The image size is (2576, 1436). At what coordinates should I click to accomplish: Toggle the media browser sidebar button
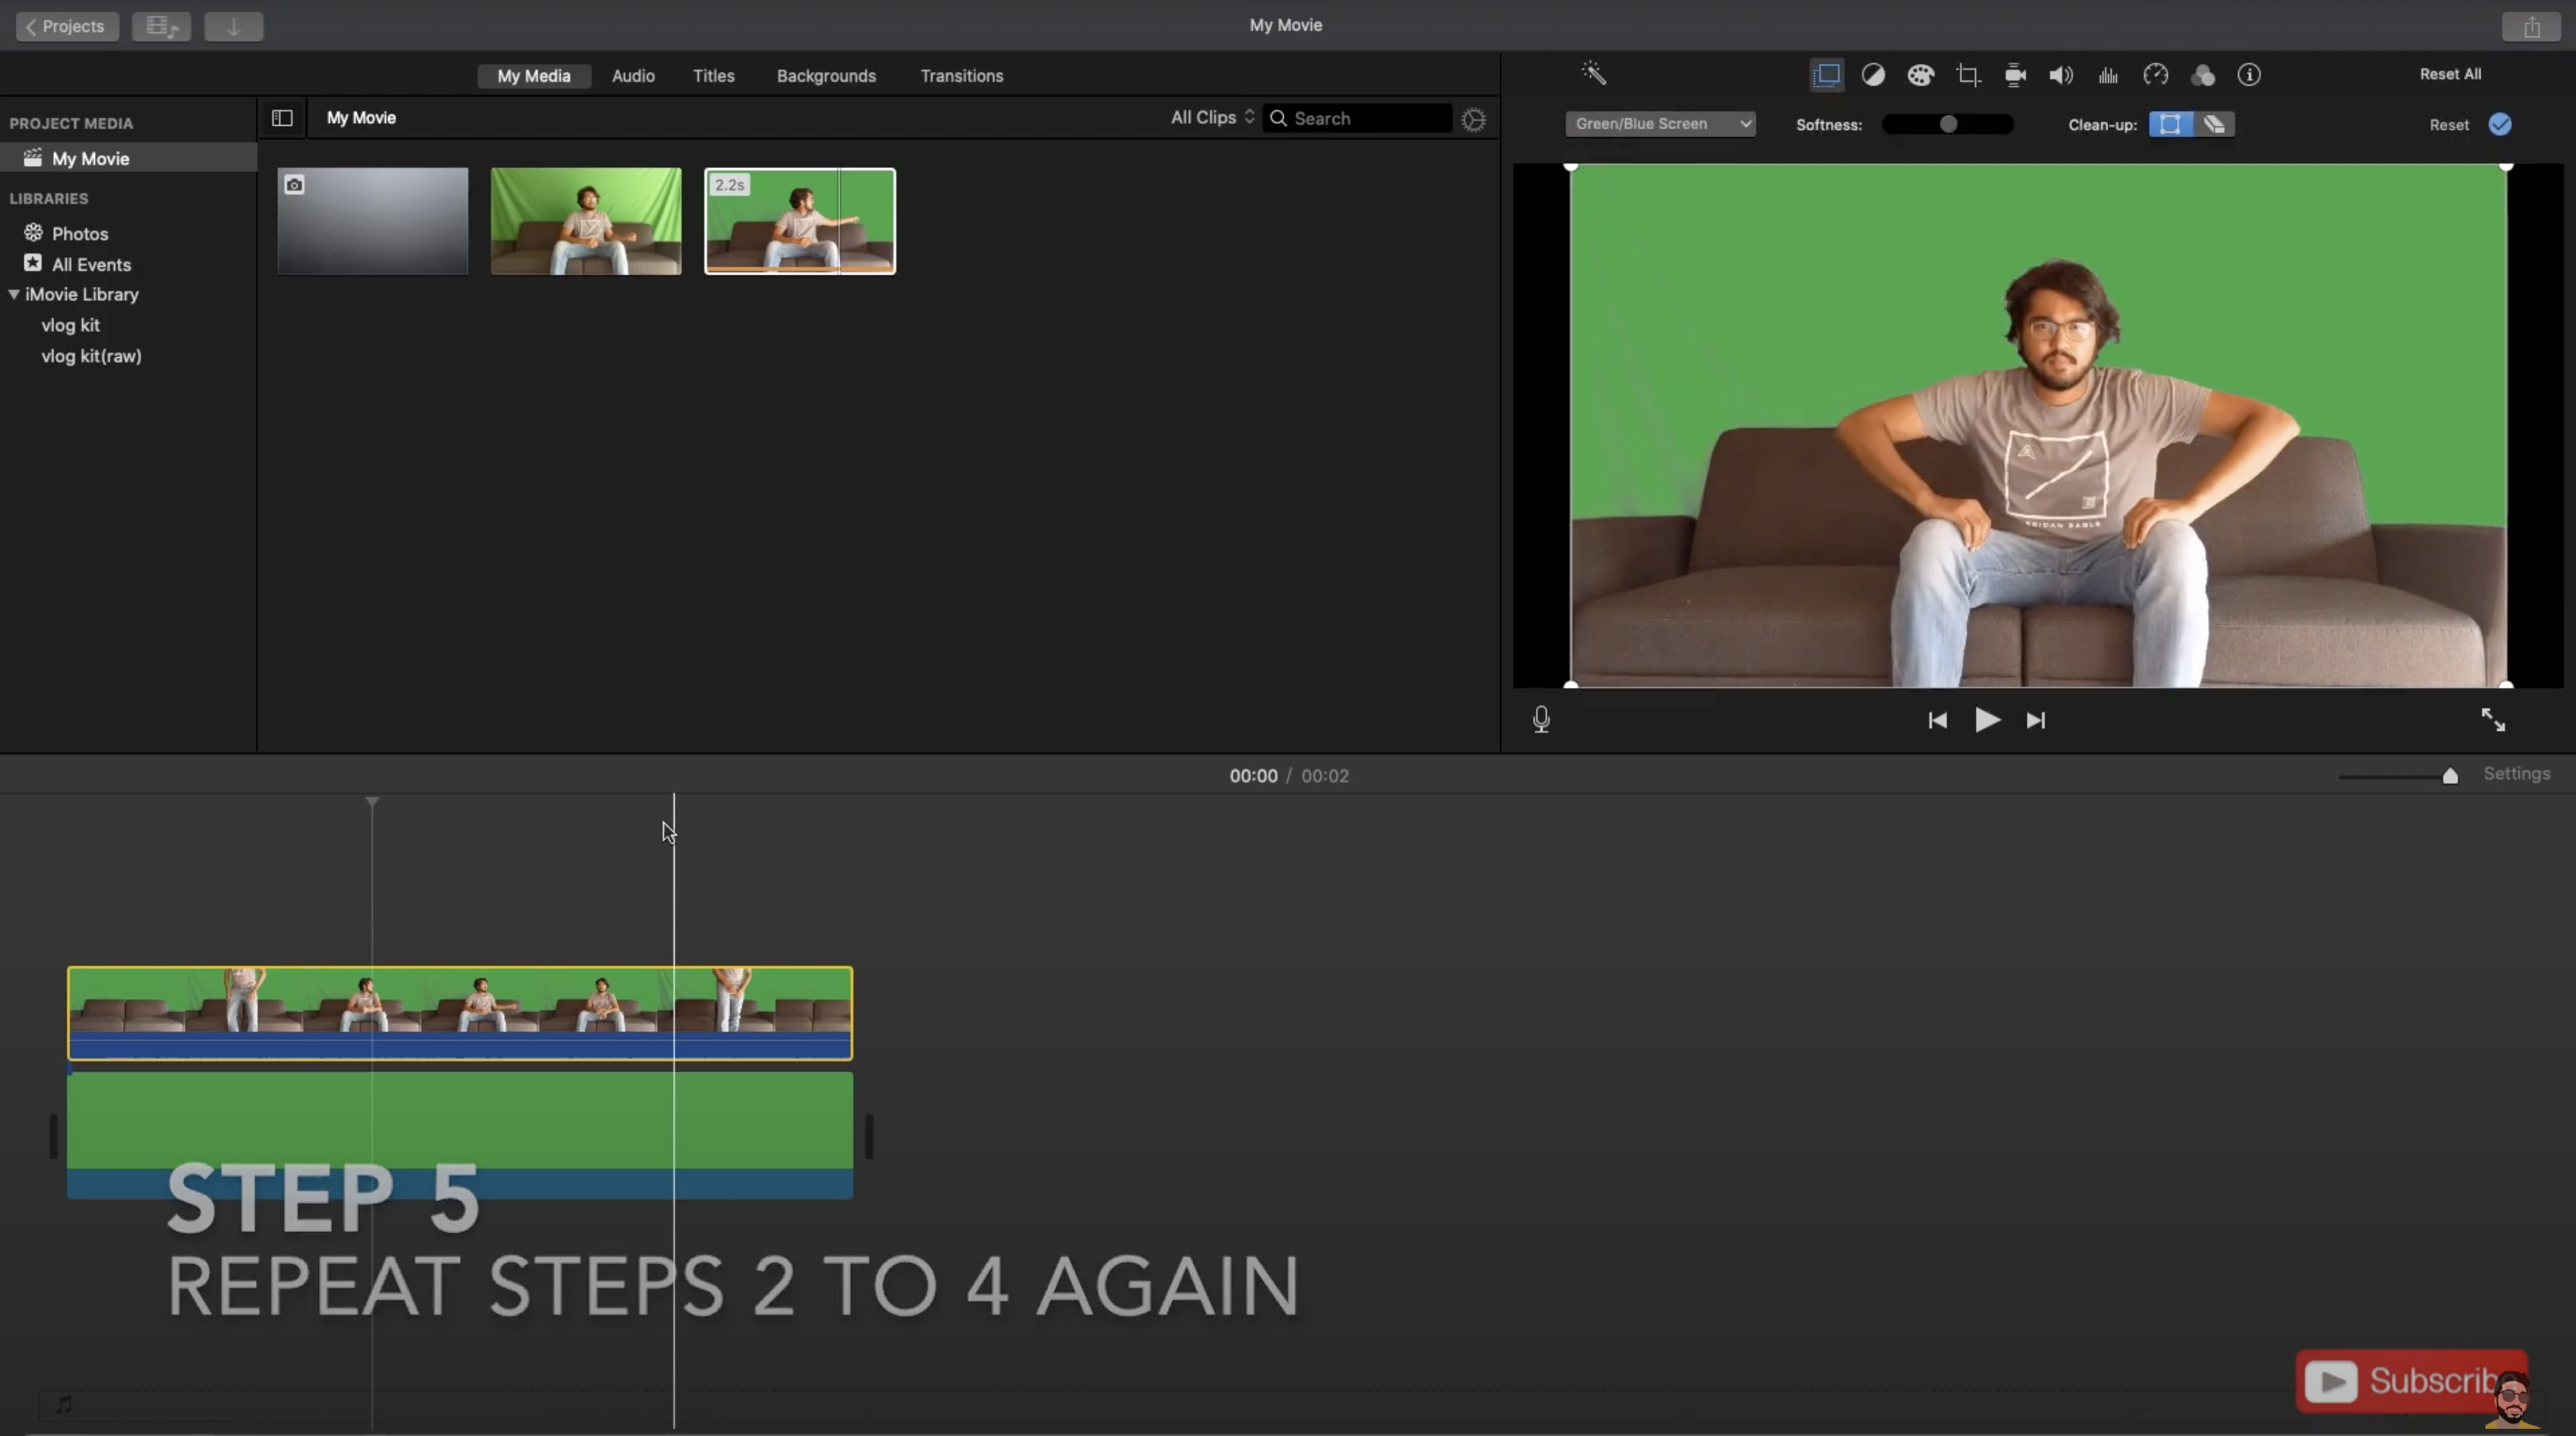point(282,118)
